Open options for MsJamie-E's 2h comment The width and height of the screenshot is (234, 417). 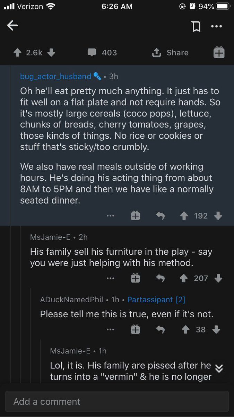[110, 278]
